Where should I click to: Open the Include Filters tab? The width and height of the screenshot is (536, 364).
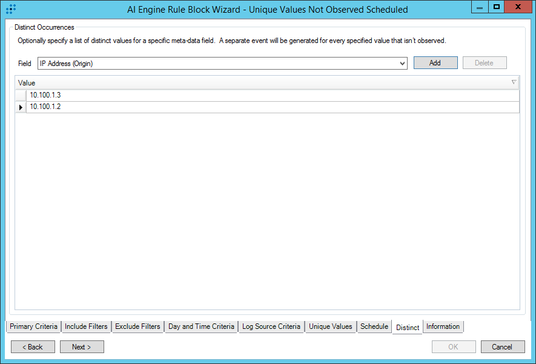point(86,326)
